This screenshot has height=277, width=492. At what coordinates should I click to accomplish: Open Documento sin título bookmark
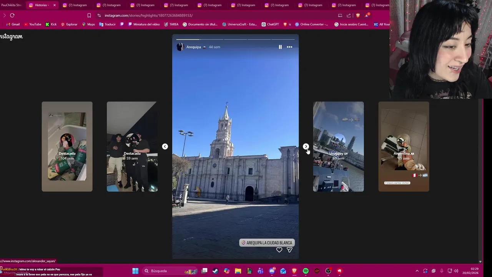pos(200,24)
